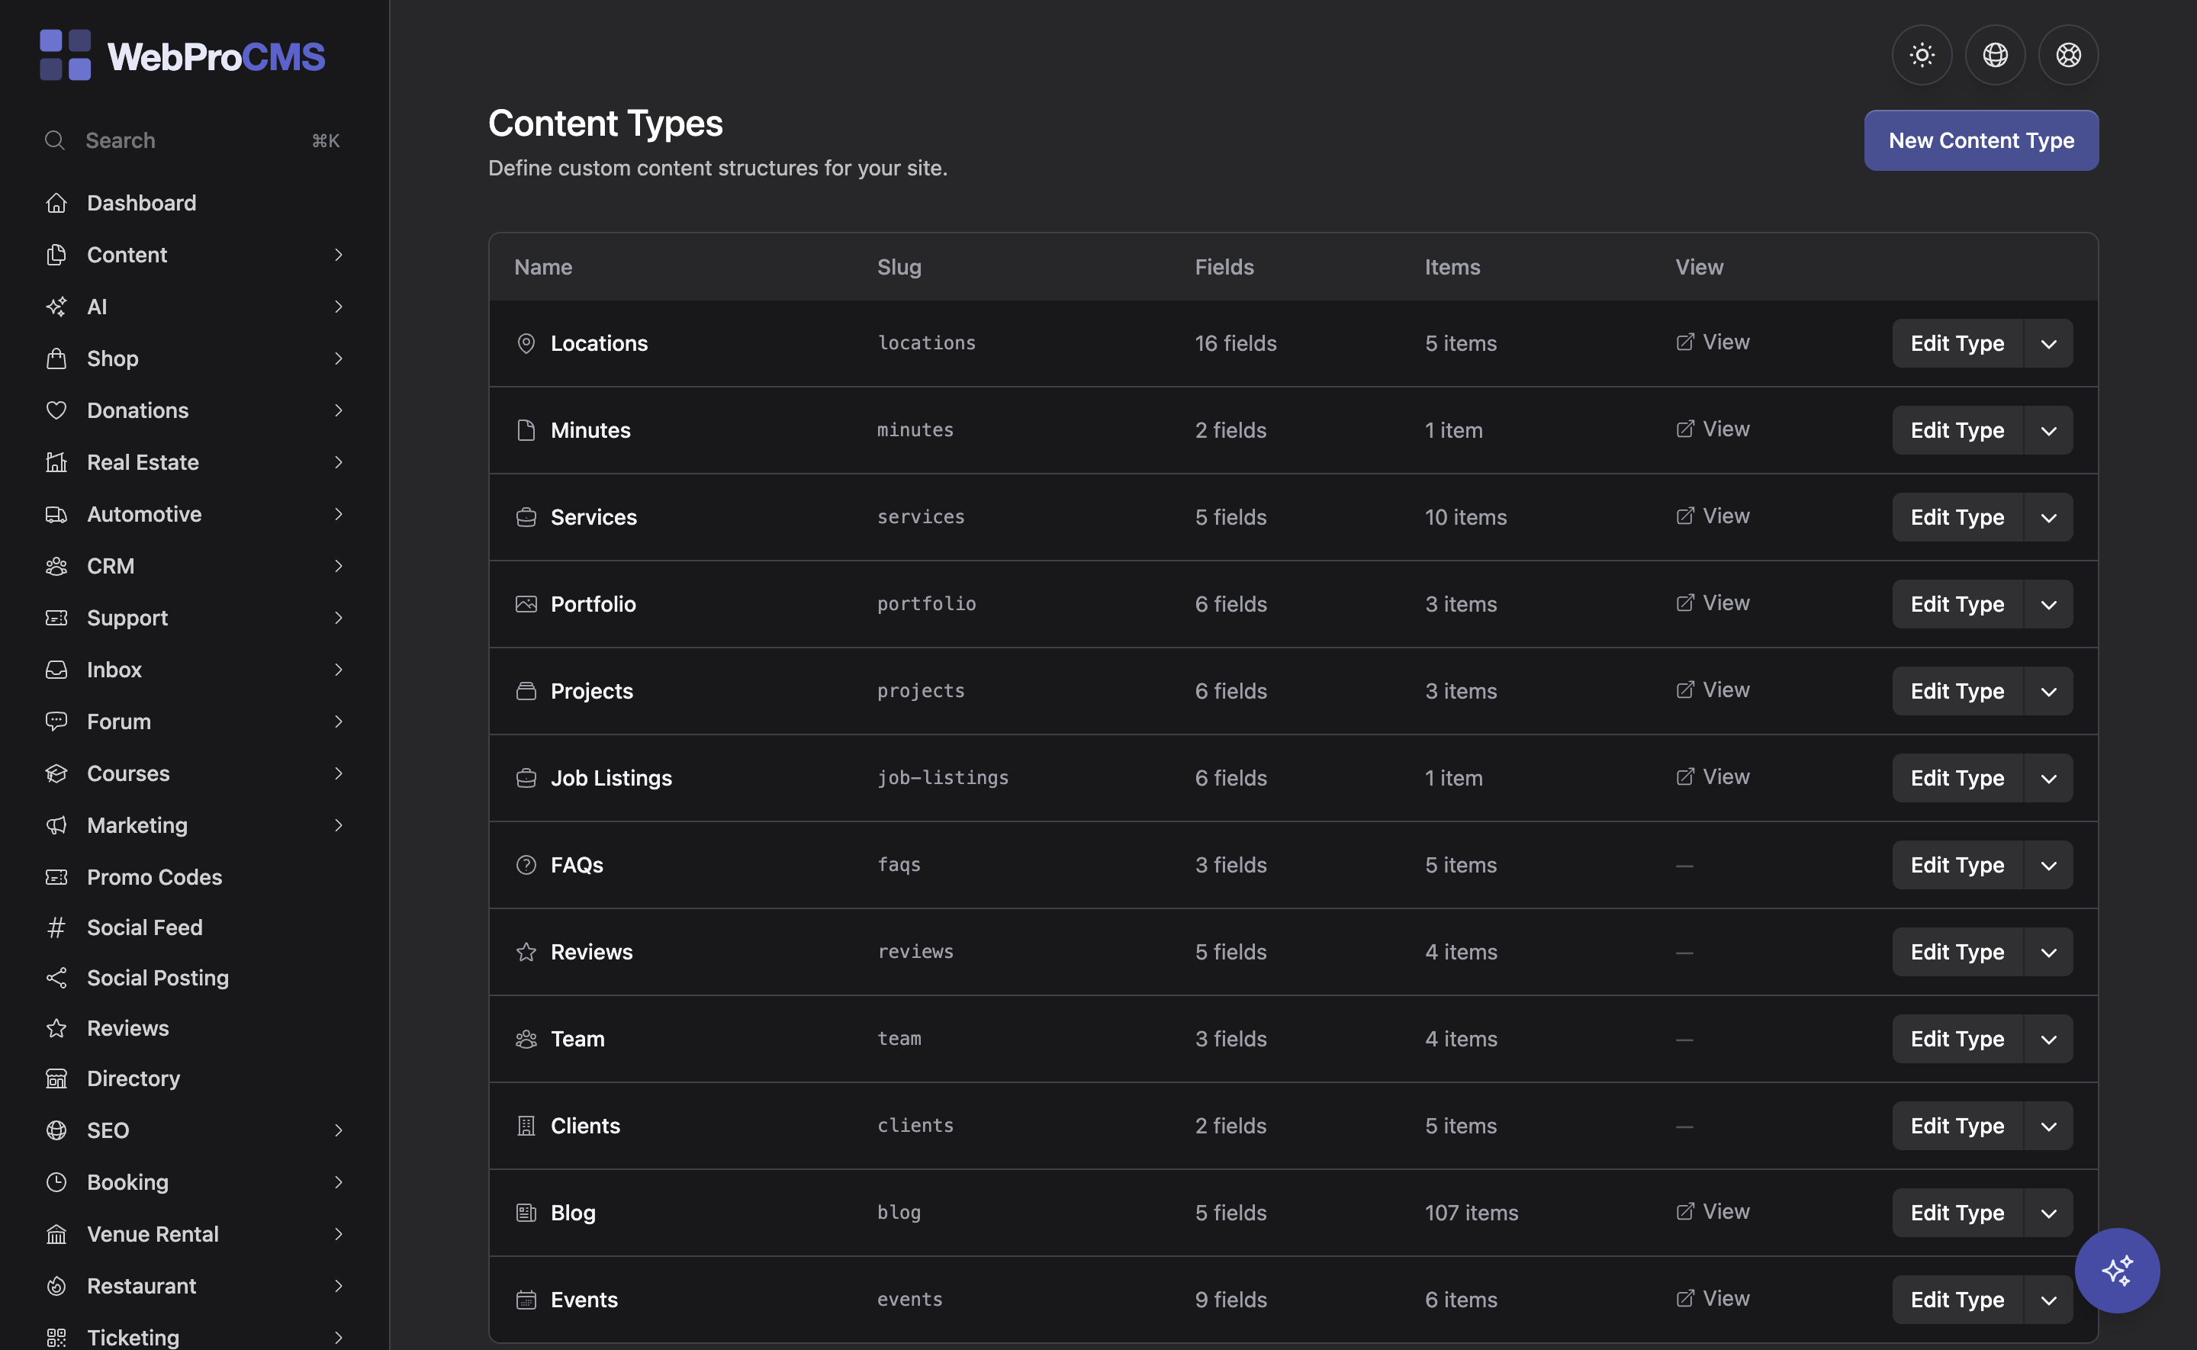
Task: Open the Venue Rental sidebar item
Action: [x=195, y=1233]
